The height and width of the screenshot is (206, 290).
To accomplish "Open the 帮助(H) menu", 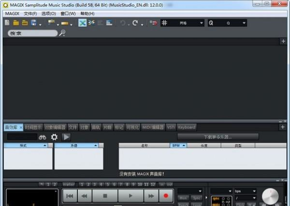I will (87, 14).
